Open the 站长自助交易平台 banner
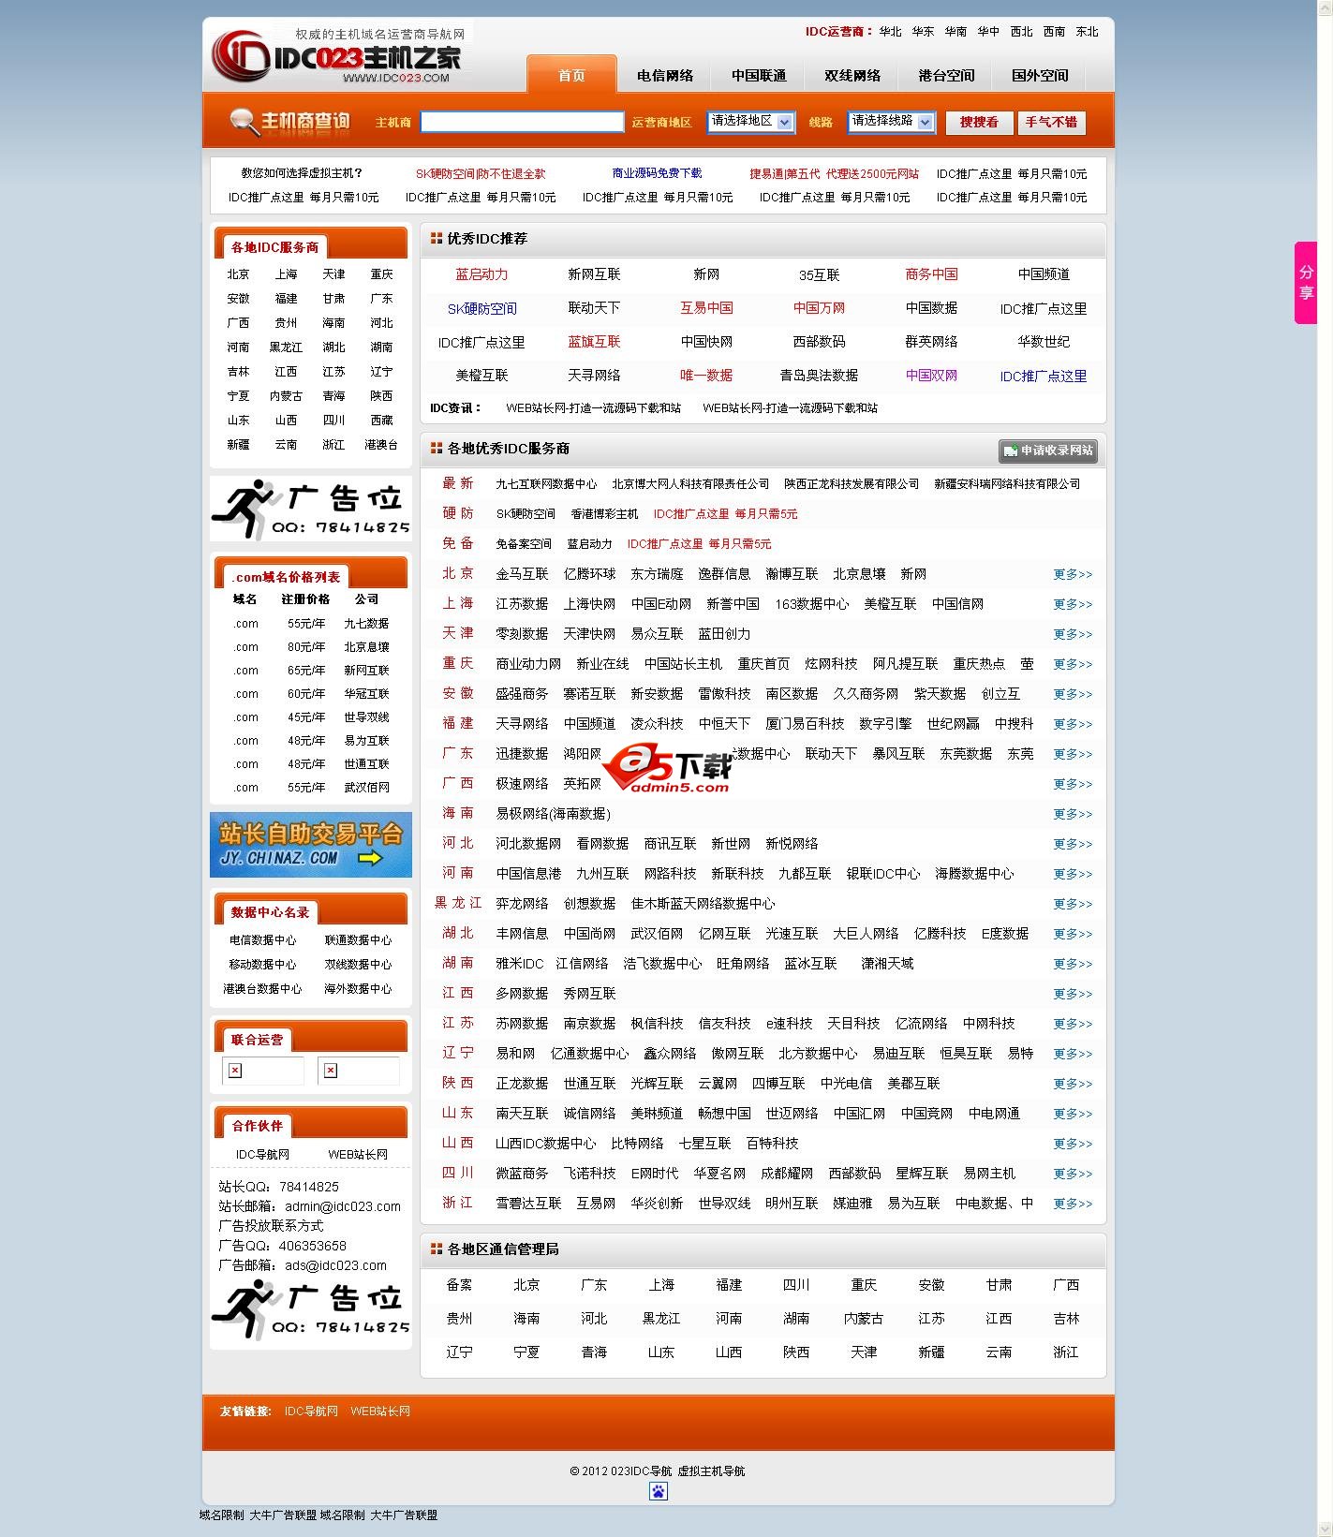The height and width of the screenshot is (1537, 1333). [311, 845]
